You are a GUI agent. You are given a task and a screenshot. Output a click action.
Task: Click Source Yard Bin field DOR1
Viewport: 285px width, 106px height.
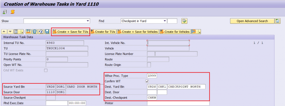(x=61, y=87)
